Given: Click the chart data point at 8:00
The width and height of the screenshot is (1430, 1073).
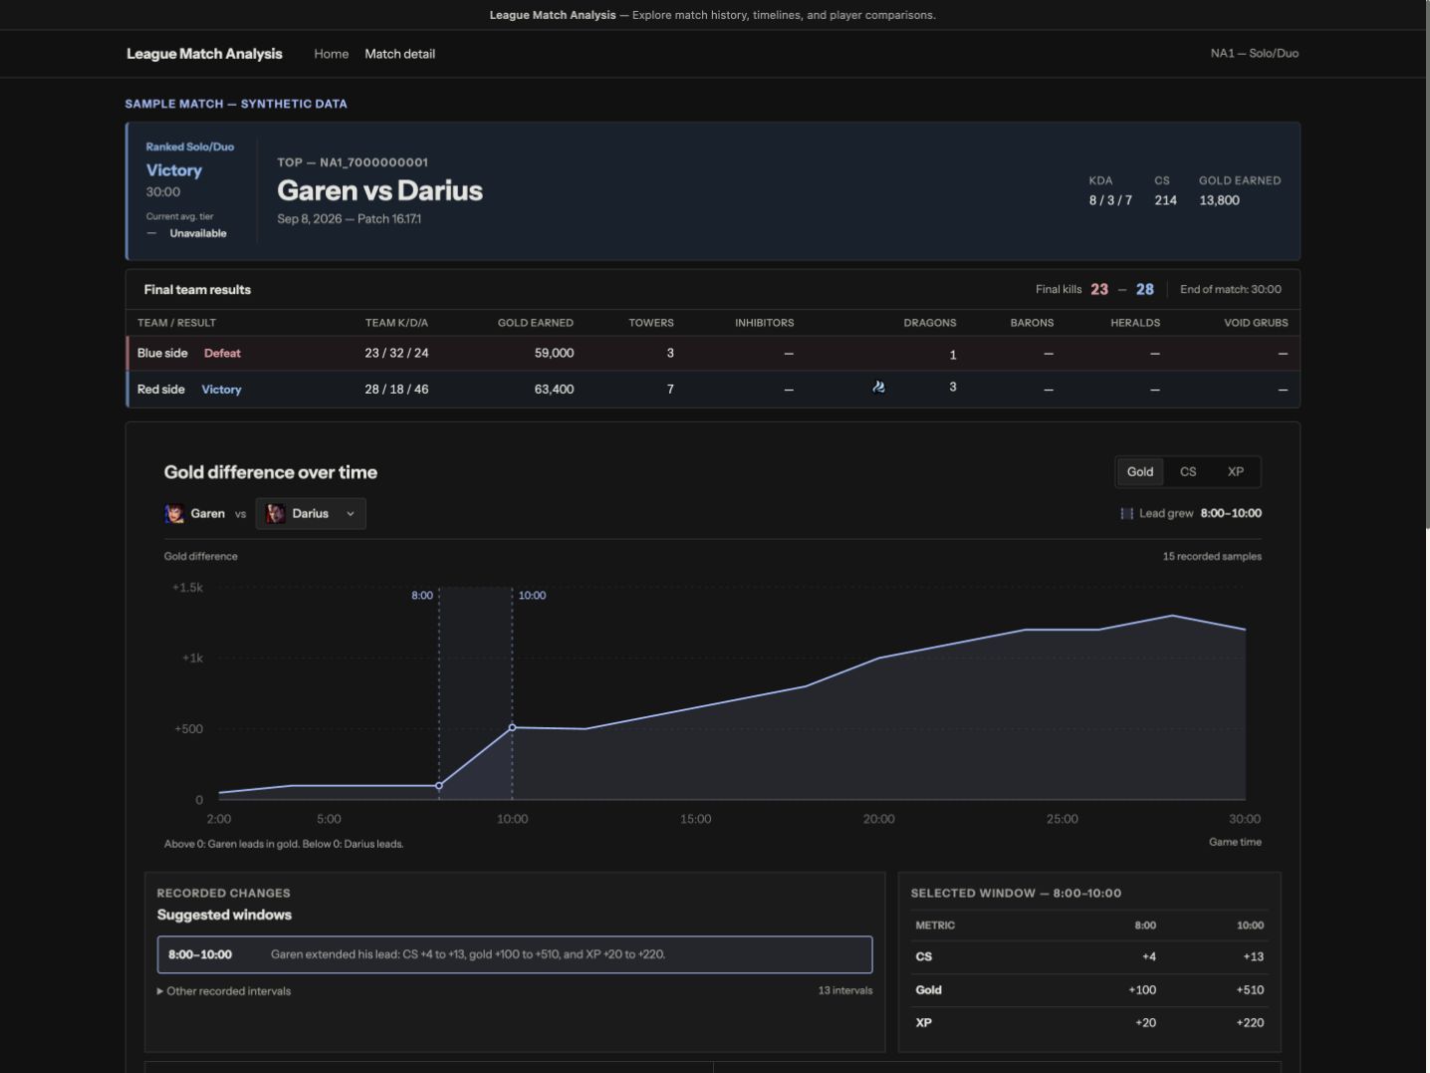Looking at the screenshot, I should pos(439,786).
